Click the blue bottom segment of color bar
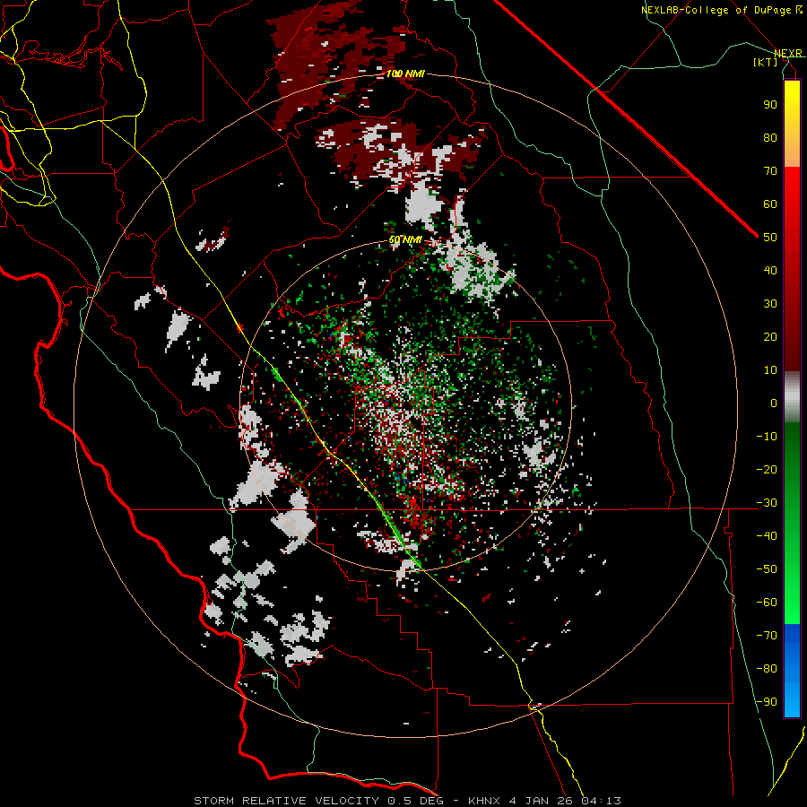This screenshot has width=807, height=807. point(792,671)
